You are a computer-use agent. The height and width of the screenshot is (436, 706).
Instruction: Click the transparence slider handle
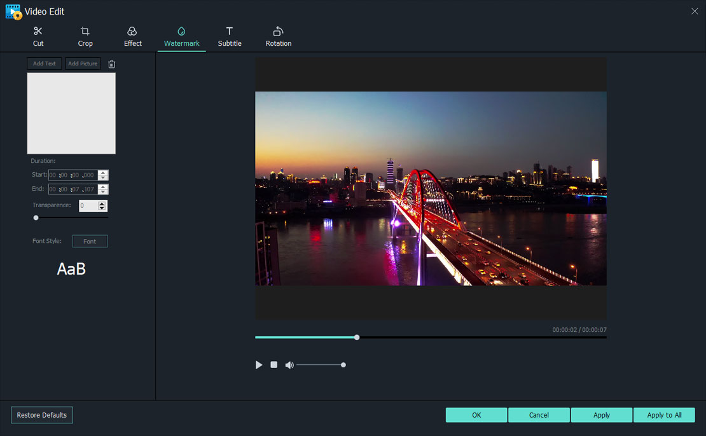tap(36, 217)
